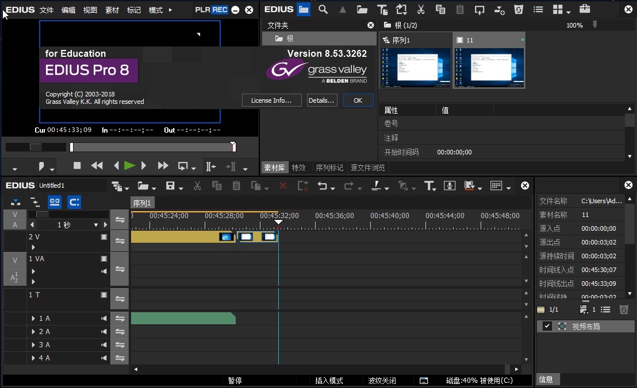
Task: Switch to the 特效 tab
Action: click(298, 168)
